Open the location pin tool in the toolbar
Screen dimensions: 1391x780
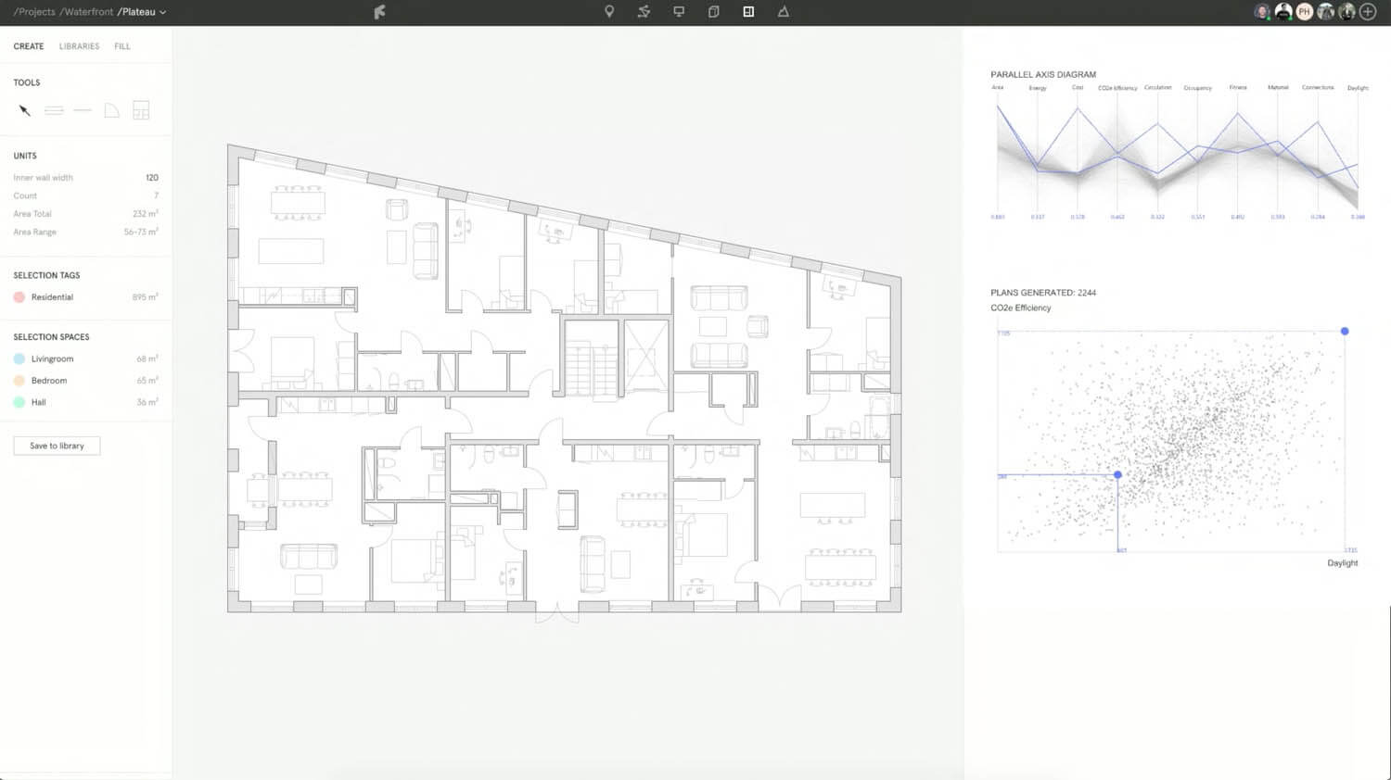tap(609, 11)
